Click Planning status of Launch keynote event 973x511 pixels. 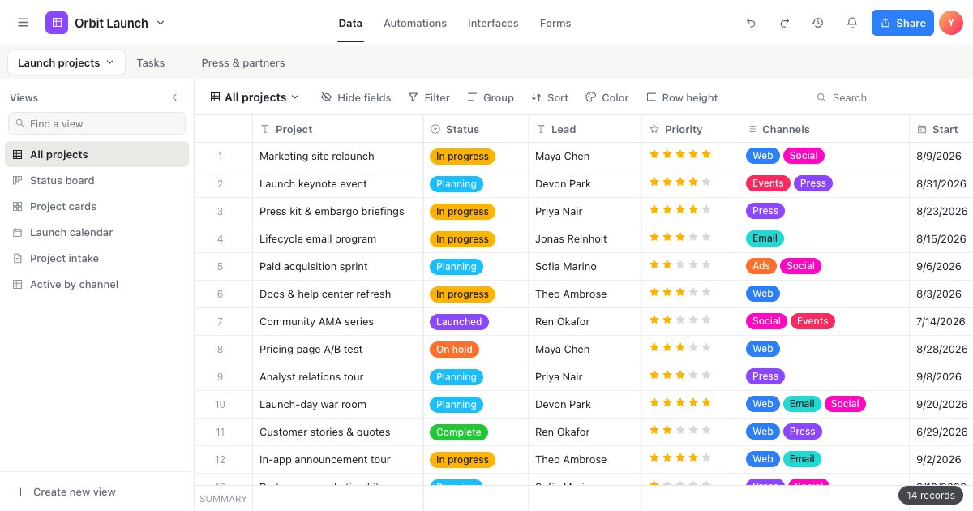(x=456, y=184)
